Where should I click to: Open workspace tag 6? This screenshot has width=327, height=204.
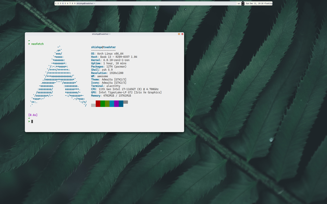coord(67,4)
